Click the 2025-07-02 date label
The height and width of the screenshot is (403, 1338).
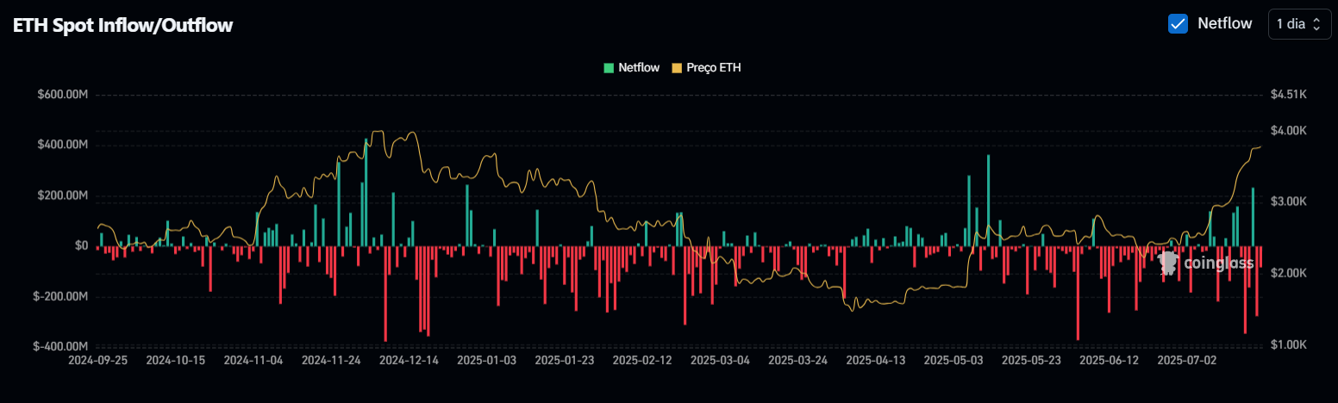click(1187, 360)
